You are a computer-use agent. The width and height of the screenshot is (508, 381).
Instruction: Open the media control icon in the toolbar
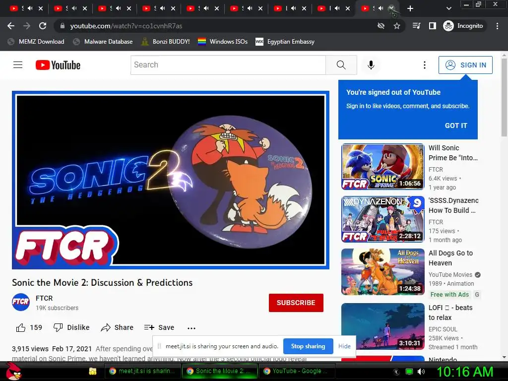tap(417, 26)
